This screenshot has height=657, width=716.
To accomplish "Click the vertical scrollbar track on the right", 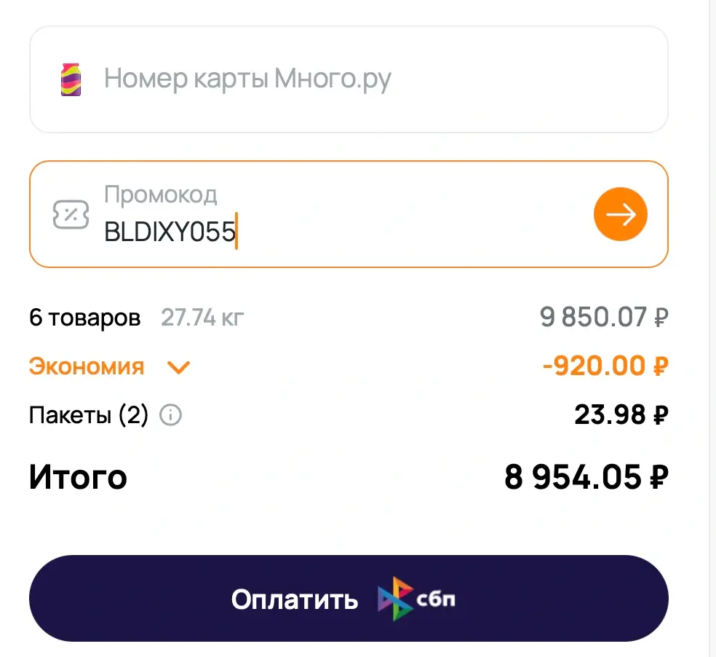I will pyautogui.click(x=712, y=328).
